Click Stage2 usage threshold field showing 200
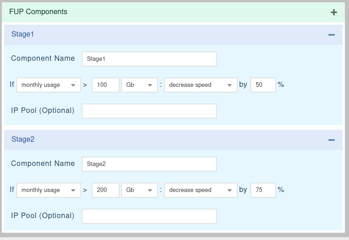 coord(106,190)
